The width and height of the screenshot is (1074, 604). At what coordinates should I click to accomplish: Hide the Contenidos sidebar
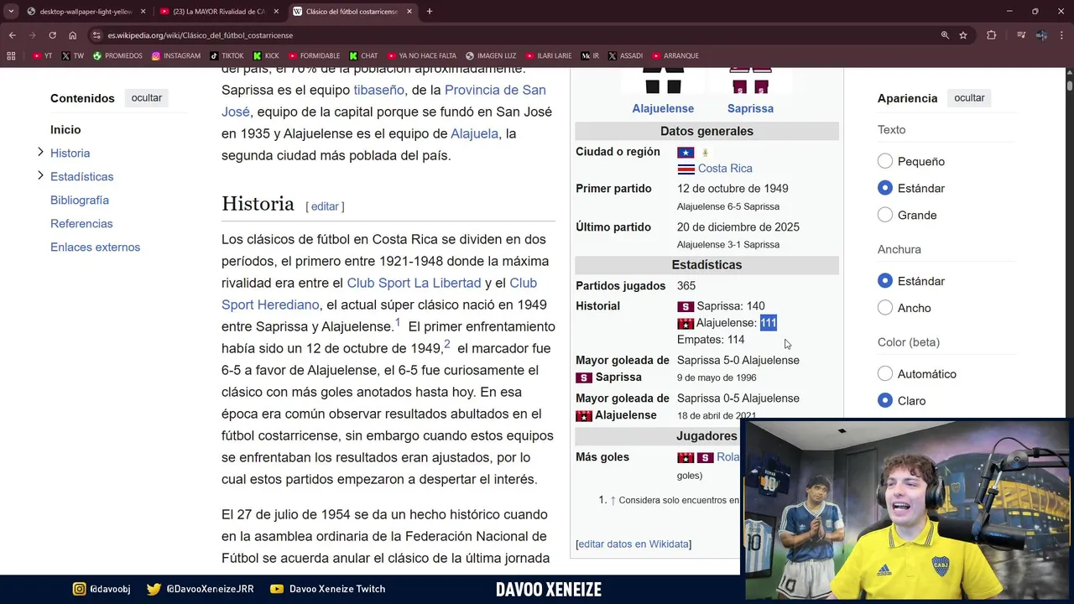coord(146,97)
